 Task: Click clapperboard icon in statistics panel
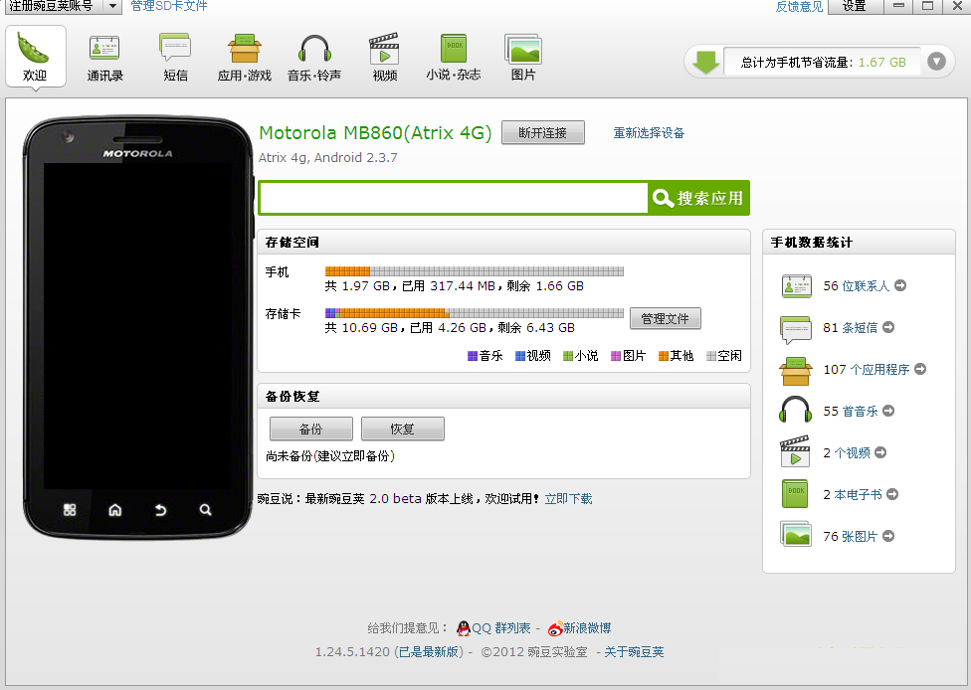795,451
